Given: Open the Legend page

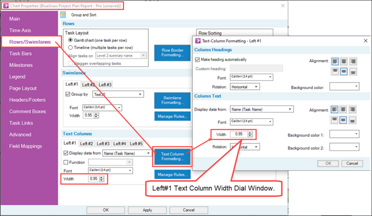Looking at the screenshot, I should [x=17, y=76].
